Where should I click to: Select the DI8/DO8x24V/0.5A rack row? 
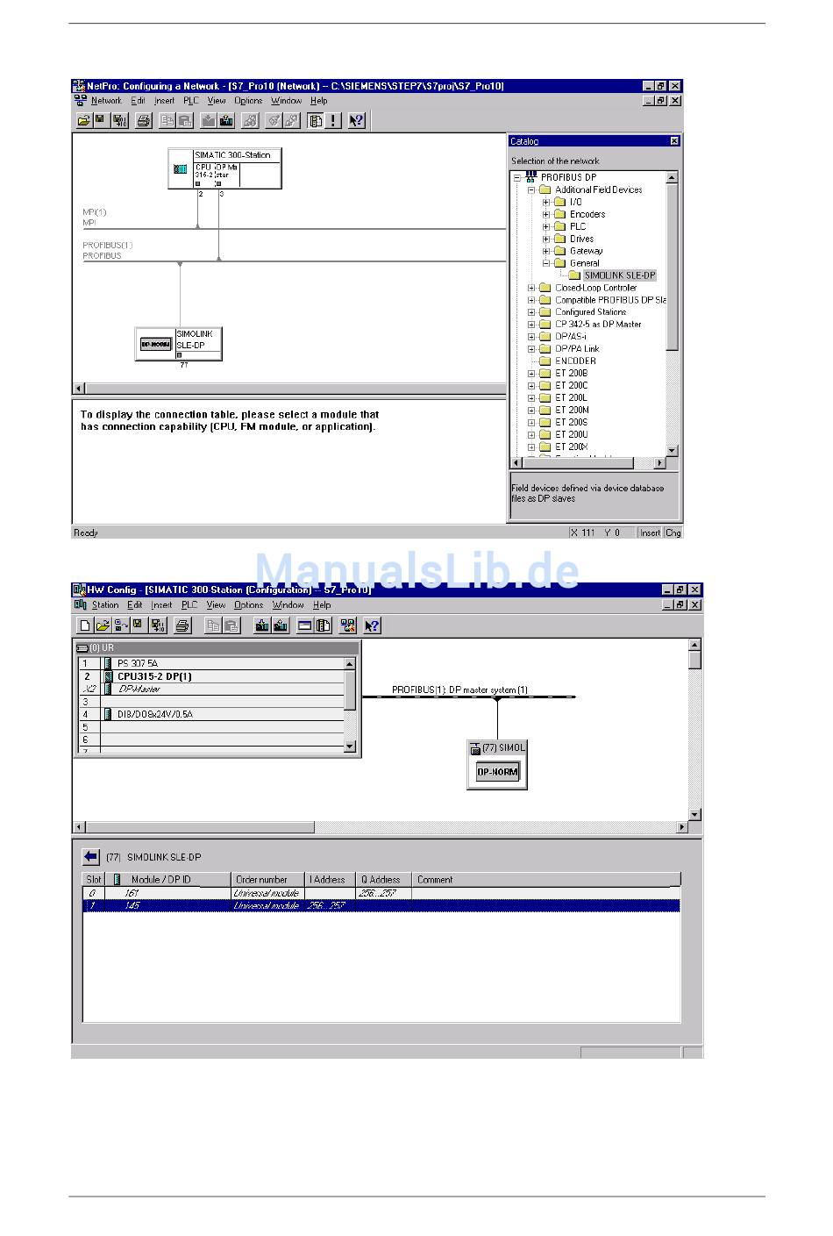point(212,714)
